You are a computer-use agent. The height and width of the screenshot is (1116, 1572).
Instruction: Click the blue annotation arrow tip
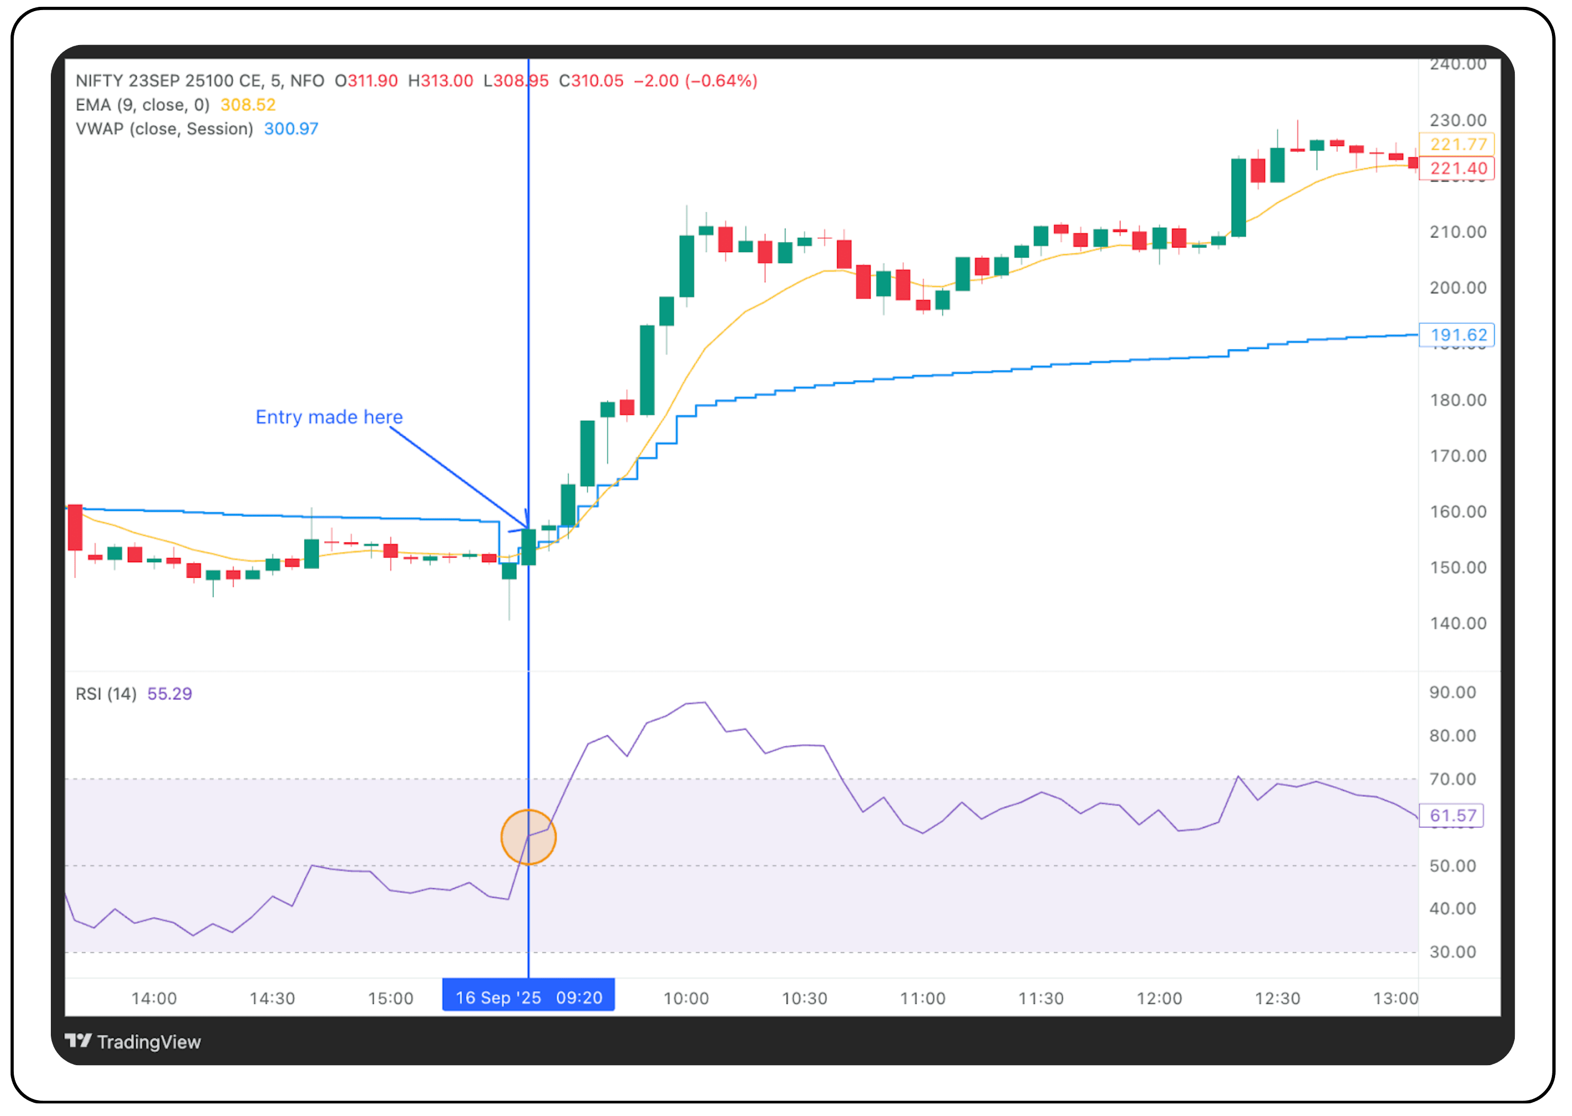click(526, 527)
